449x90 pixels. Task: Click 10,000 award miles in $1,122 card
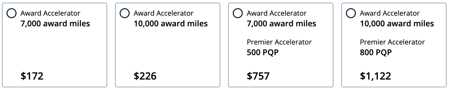(397, 24)
